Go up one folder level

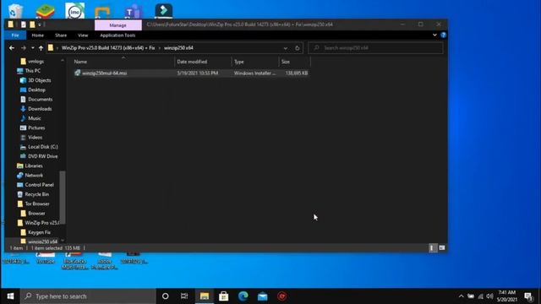pos(41,48)
